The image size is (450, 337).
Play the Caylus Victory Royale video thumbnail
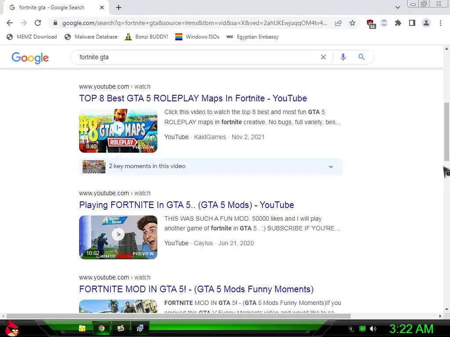click(x=118, y=237)
